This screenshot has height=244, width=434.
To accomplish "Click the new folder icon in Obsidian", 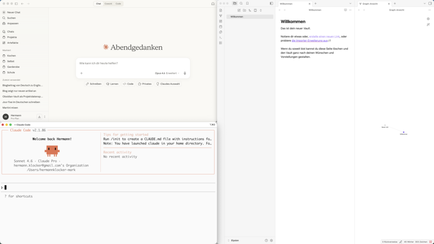I will 244,10.
